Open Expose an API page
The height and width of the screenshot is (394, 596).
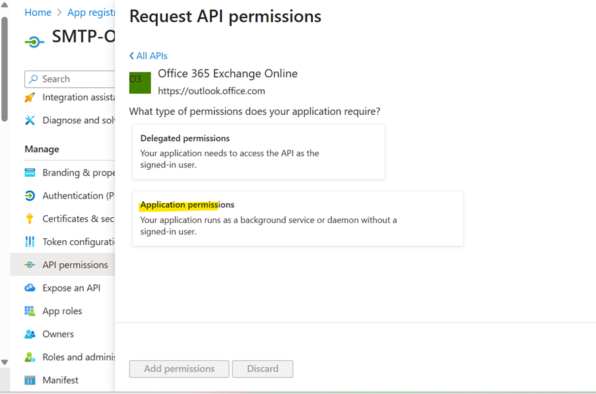(62, 288)
